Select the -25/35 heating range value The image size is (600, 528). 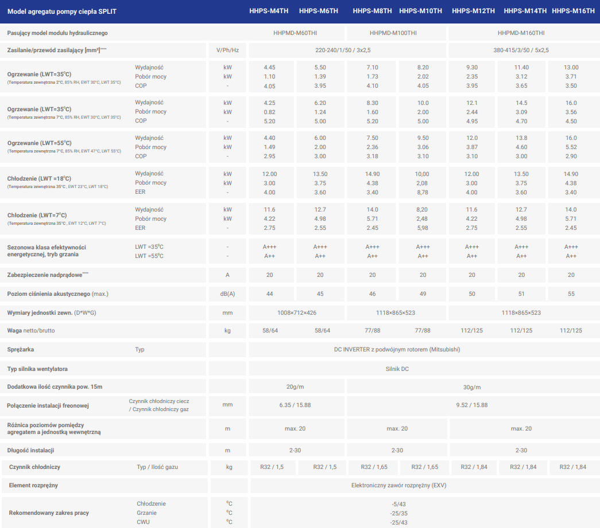(398, 514)
